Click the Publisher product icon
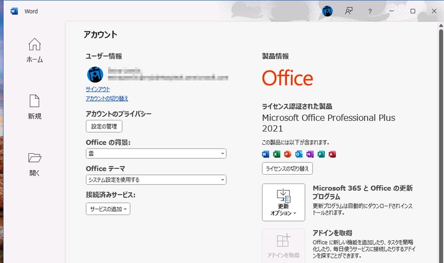Image resolution: width=444 pixels, height=263 pixels. pos(321,154)
